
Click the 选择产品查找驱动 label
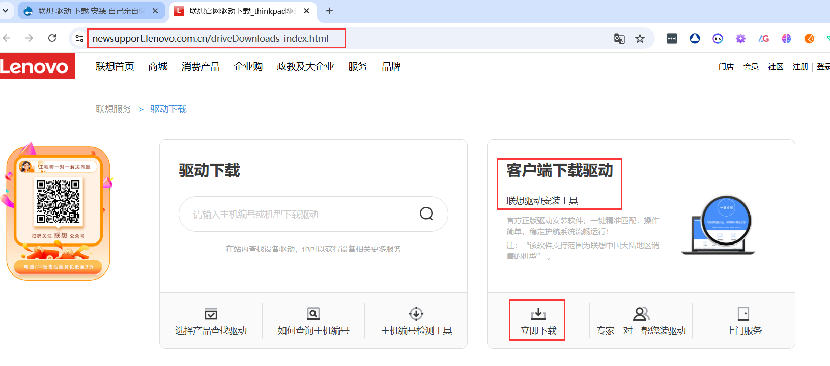tap(211, 331)
